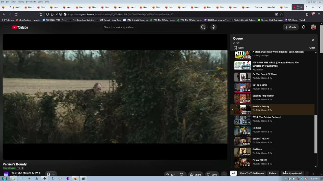Open the account avatar menu
The height and width of the screenshot is (181, 323).
313,27
